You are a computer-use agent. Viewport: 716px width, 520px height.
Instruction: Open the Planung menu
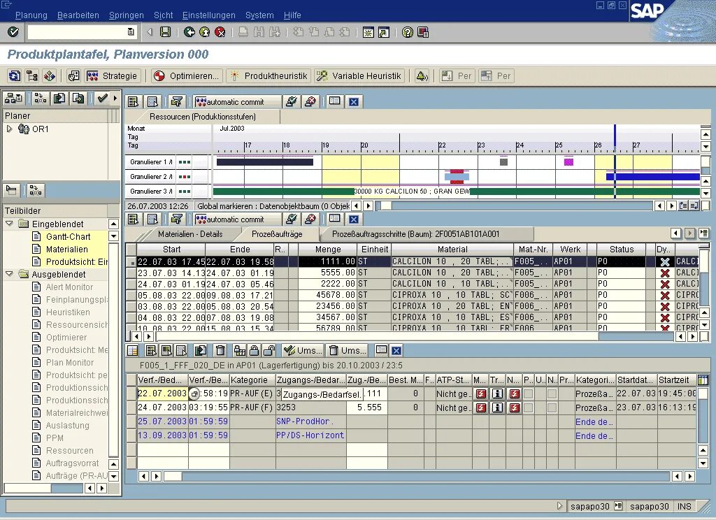[31, 15]
